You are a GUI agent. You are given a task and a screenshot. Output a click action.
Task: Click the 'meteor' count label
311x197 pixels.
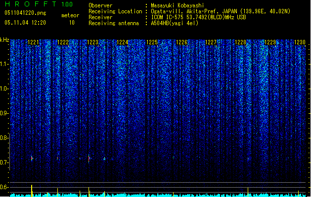pyautogui.click(x=70, y=15)
